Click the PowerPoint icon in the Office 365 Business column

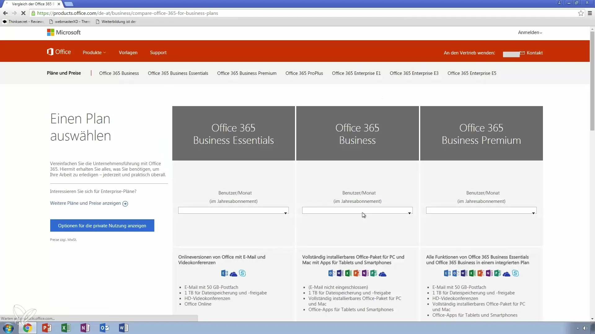357,273
